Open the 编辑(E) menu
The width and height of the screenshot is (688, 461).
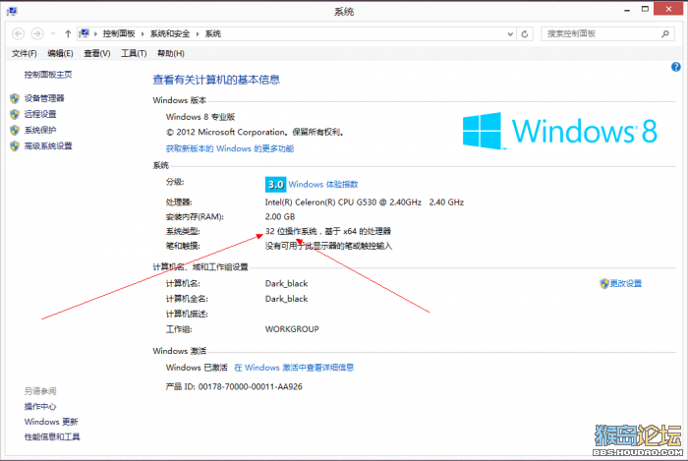[60, 53]
